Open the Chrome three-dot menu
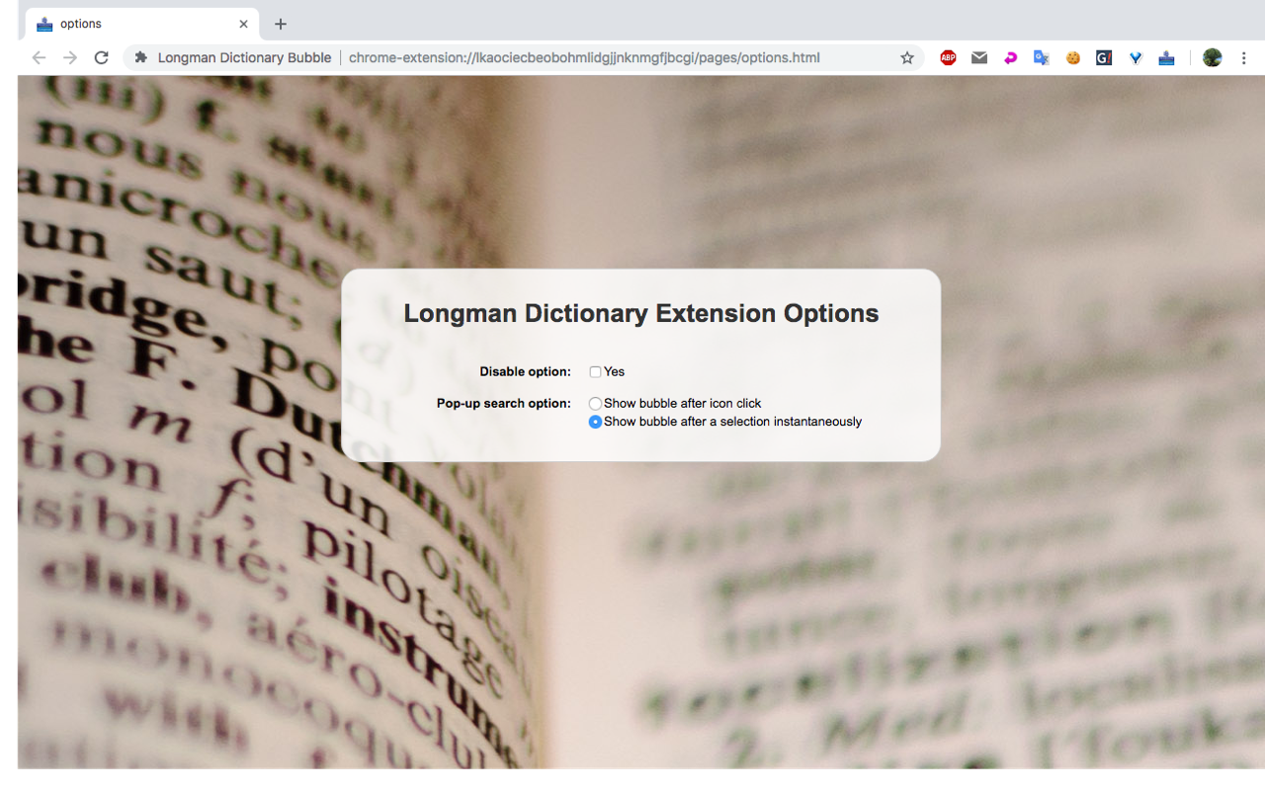 coord(1243,57)
